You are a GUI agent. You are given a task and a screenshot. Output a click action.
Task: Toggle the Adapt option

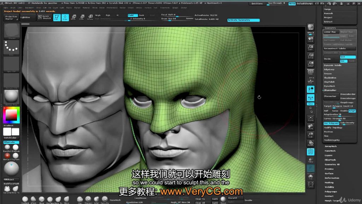352,111
